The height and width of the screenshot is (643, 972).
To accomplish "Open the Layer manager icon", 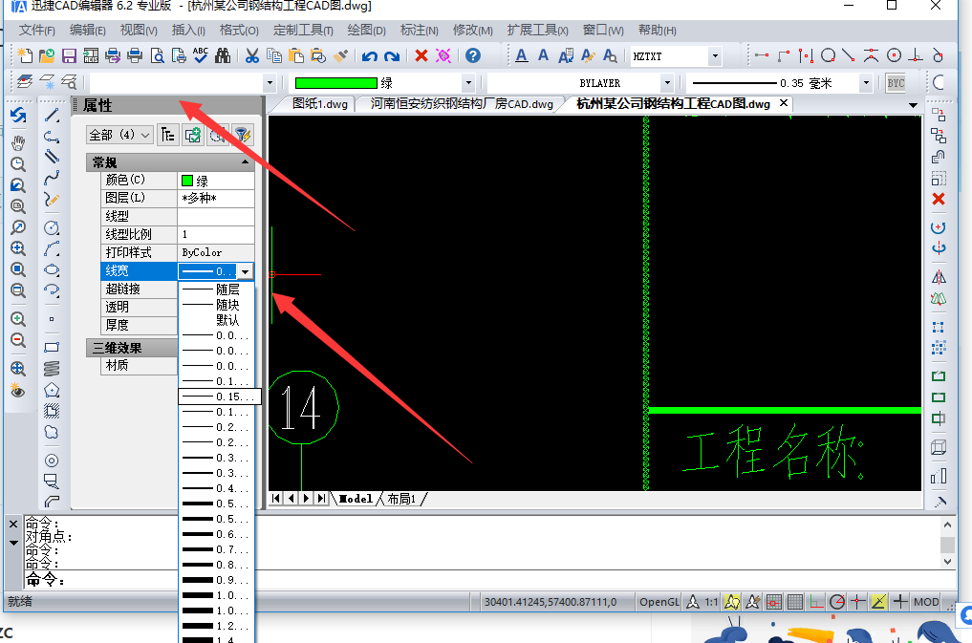I will click(x=25, y=82).
